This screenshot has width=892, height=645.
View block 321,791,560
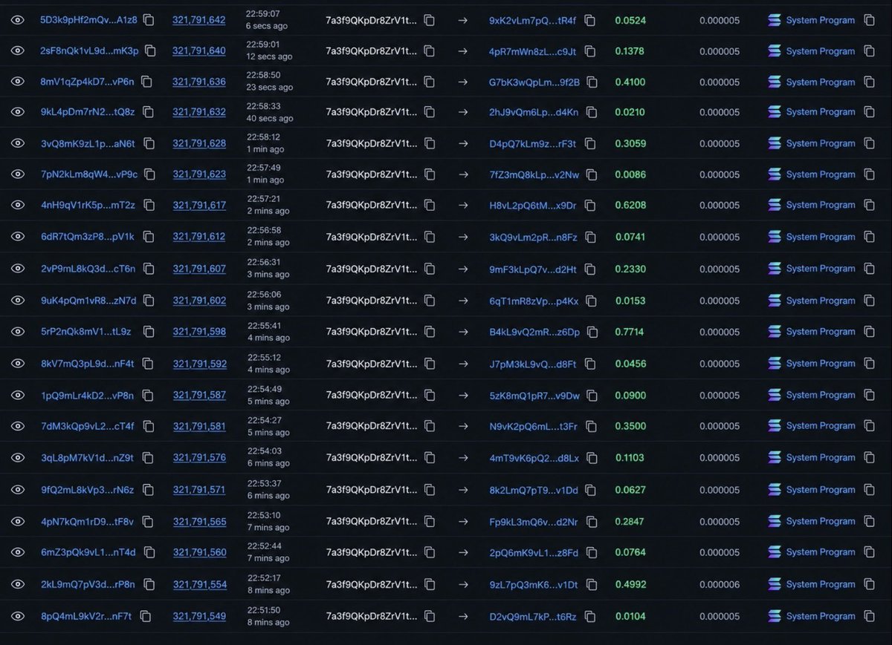(199, 552)
